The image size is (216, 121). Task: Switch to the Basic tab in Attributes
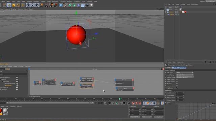pos(168,68)
